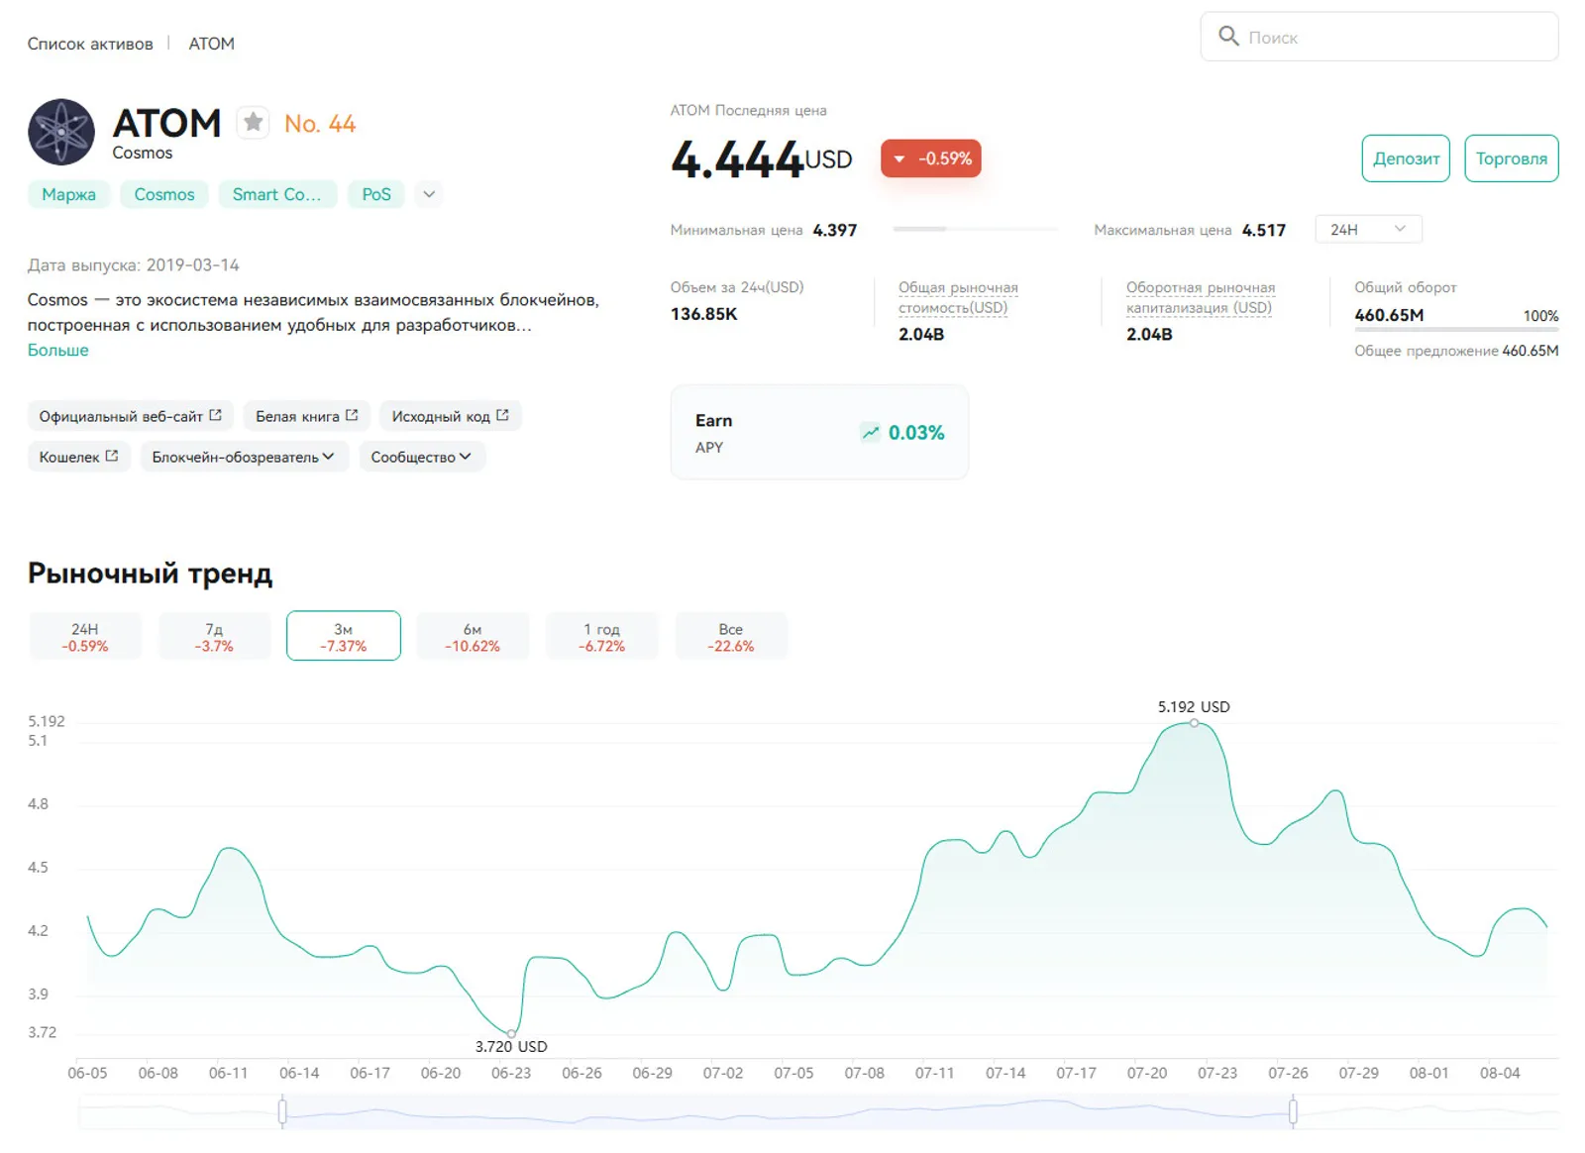1585x1153 pixels.
Task: Click the Торговля button
Action: [x=1511, y=158]
